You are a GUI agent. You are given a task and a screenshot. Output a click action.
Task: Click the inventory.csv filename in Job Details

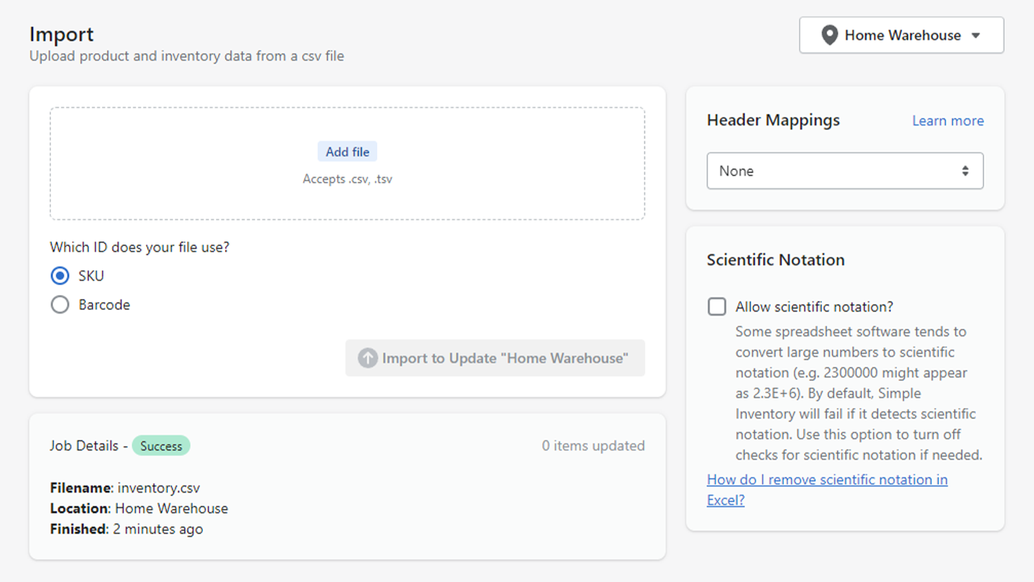[158, 488]
